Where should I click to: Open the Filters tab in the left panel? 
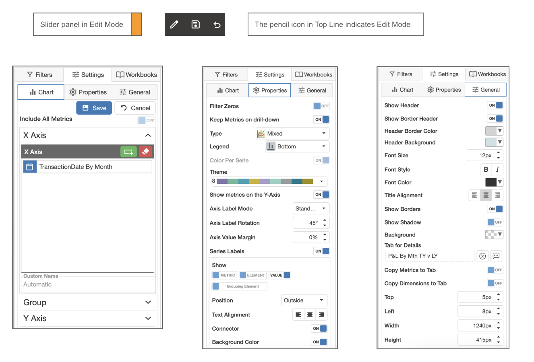click(39, 75)
